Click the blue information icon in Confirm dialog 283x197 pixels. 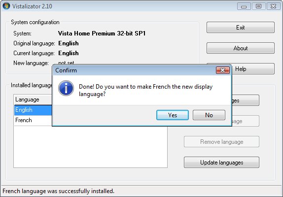point(66,88)
